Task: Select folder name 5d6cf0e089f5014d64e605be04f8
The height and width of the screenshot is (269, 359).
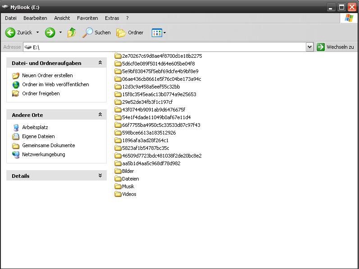Action: pos(159,64)
